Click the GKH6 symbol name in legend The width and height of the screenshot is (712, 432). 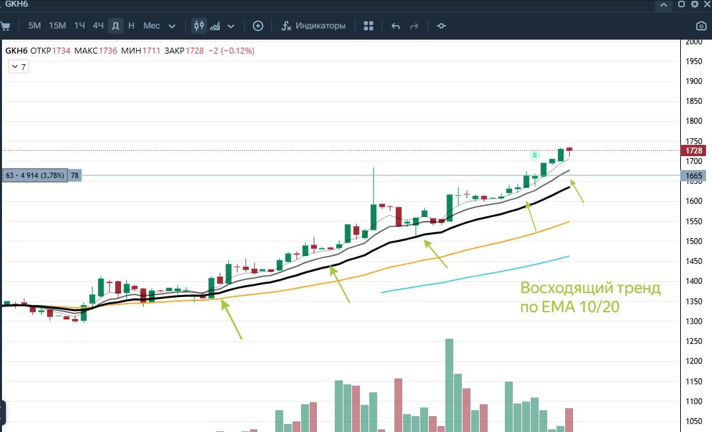17,51
